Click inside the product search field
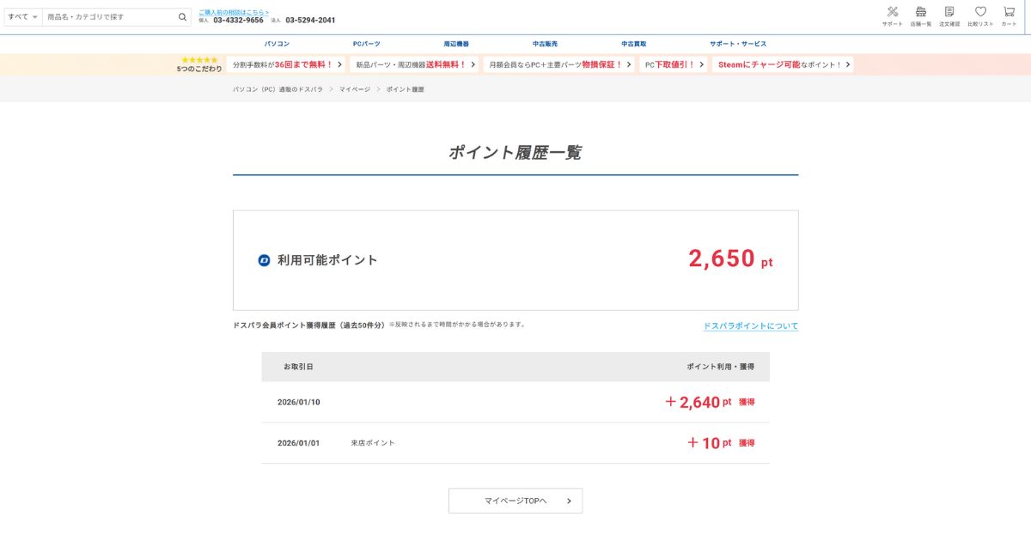 tap(103, 15)
